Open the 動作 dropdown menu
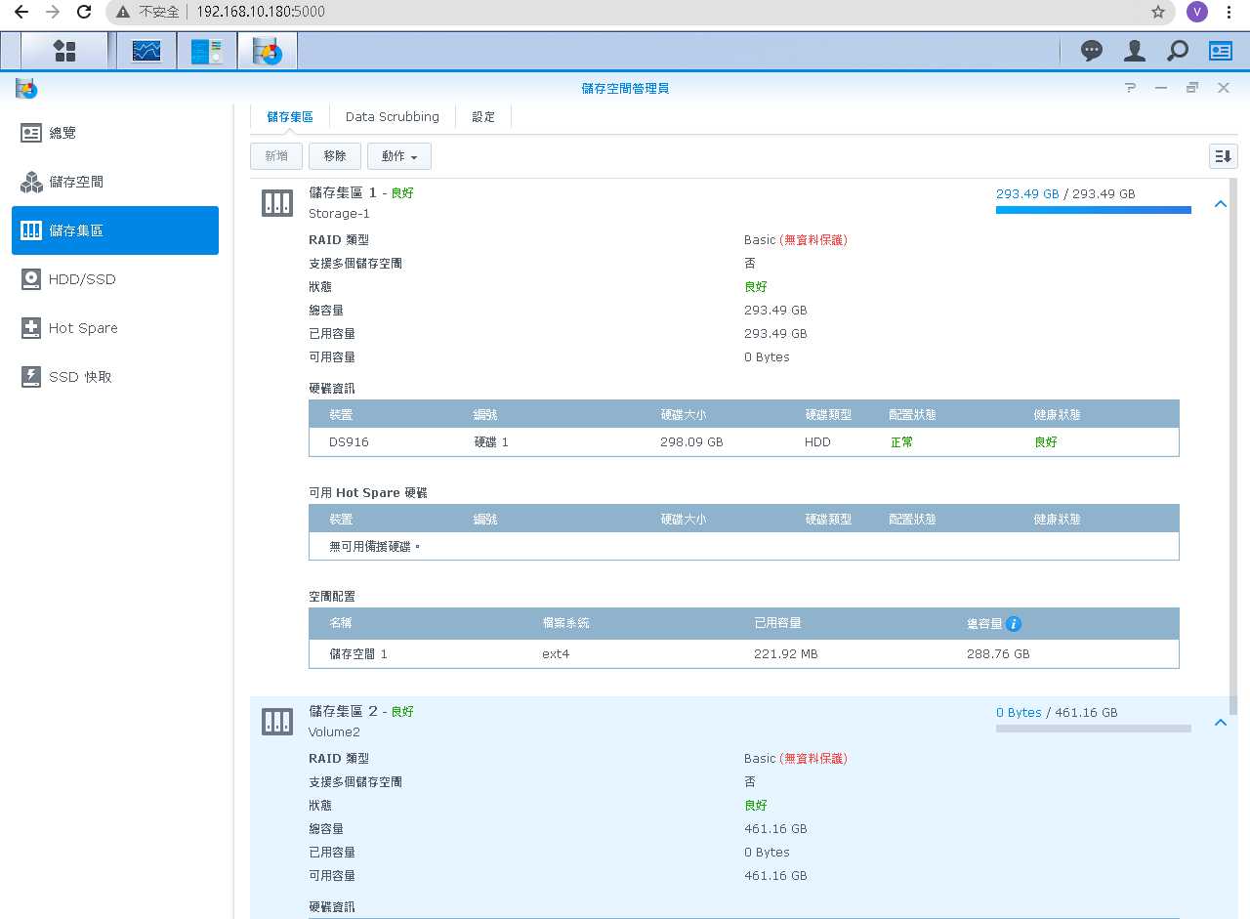The width and height of the screenshot is (1250, 919). [399, 156]
